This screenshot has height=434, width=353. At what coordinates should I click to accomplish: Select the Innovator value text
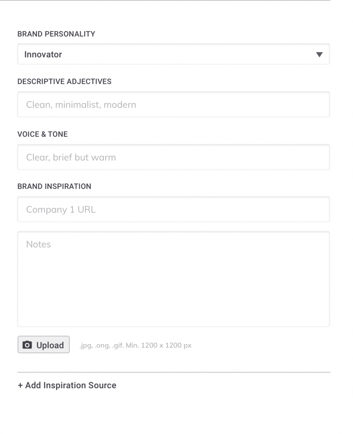(x=43, y=55)
